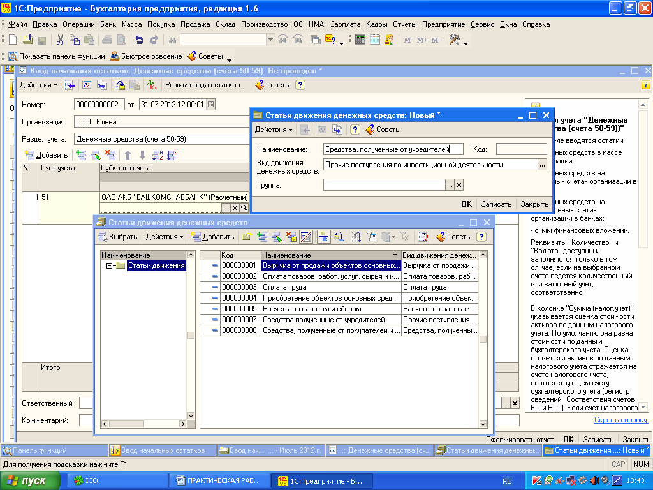The image size is (653, 490).
Task: Click the New document icon in main toolbar
Action: 13,40
